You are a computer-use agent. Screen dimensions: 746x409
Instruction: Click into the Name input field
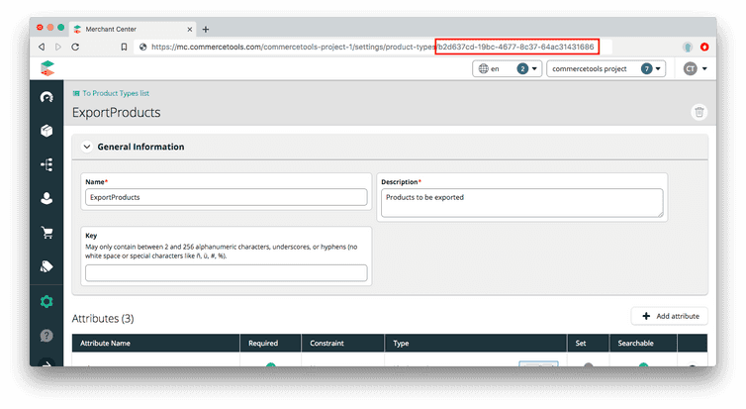click(227, 197)
